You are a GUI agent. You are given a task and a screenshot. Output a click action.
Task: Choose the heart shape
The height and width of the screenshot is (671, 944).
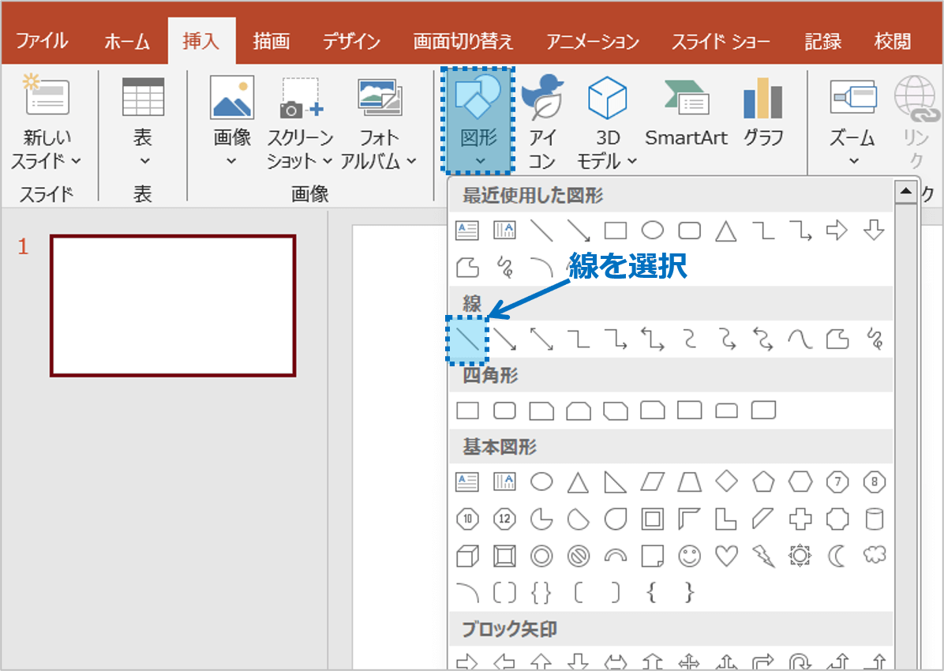[x=727, y=556]
